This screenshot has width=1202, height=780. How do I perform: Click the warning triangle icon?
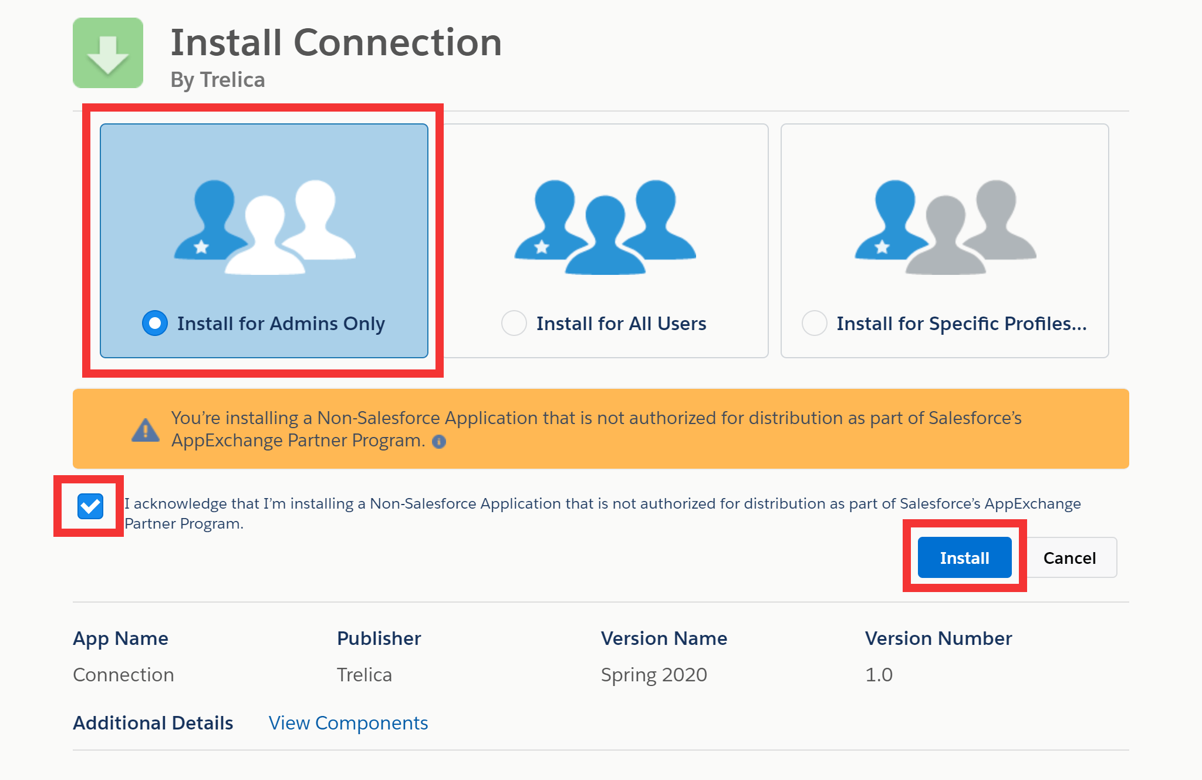point(146,429)
